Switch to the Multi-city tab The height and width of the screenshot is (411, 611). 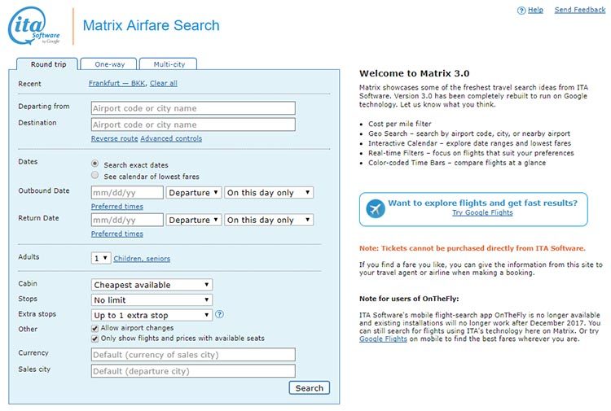click(168, 64)
